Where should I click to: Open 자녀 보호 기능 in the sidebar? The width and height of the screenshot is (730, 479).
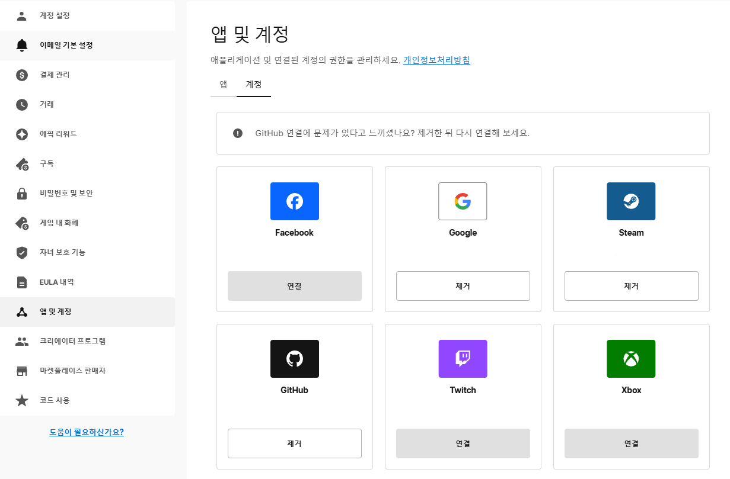[87, 253]
